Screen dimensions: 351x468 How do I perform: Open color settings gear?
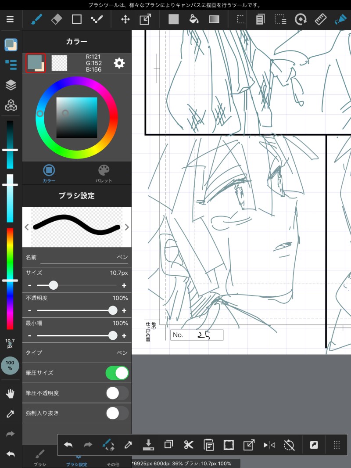(x=119, y=63)
